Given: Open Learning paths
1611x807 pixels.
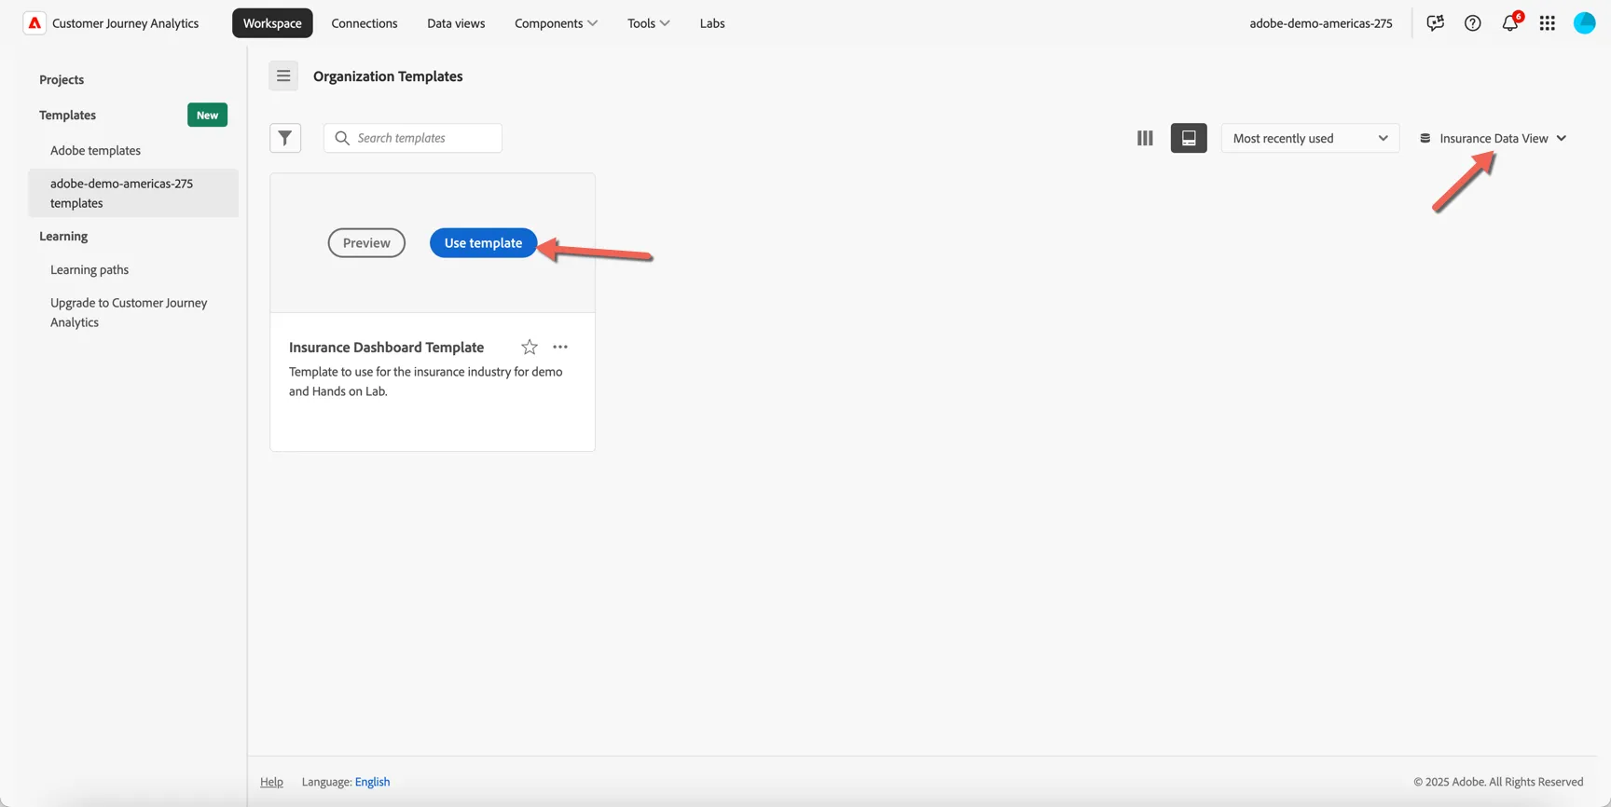Looking at the screenshot, I should click(x=89, y=269).
